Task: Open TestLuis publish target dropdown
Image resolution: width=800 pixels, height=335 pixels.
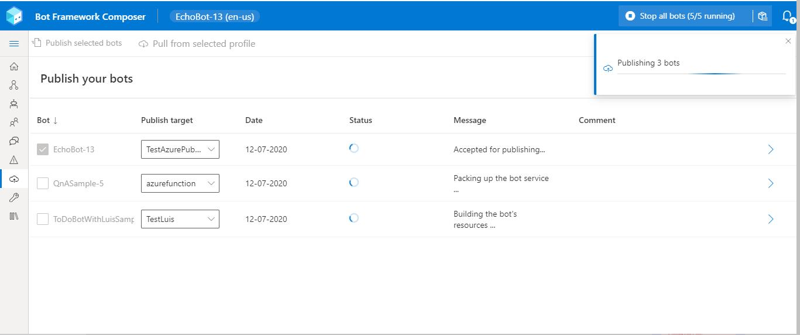Action: click(180, 219)
